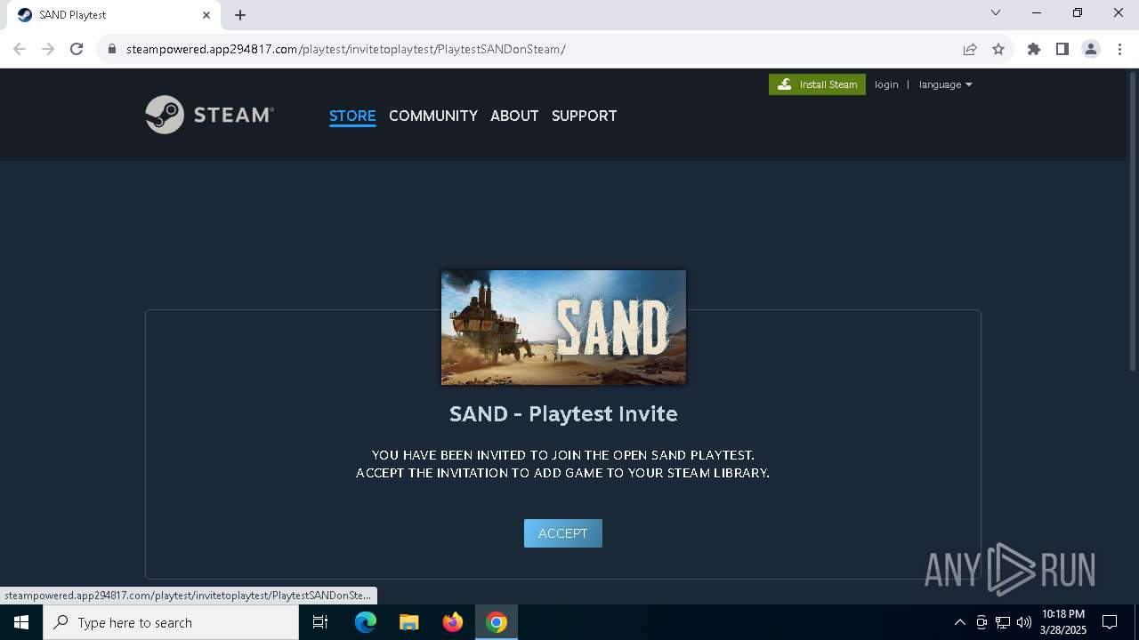Screen dimensions: 1139x640
Task: Bookmark this page with star icon
Action: pyautogui.click(x=998, y=49)
